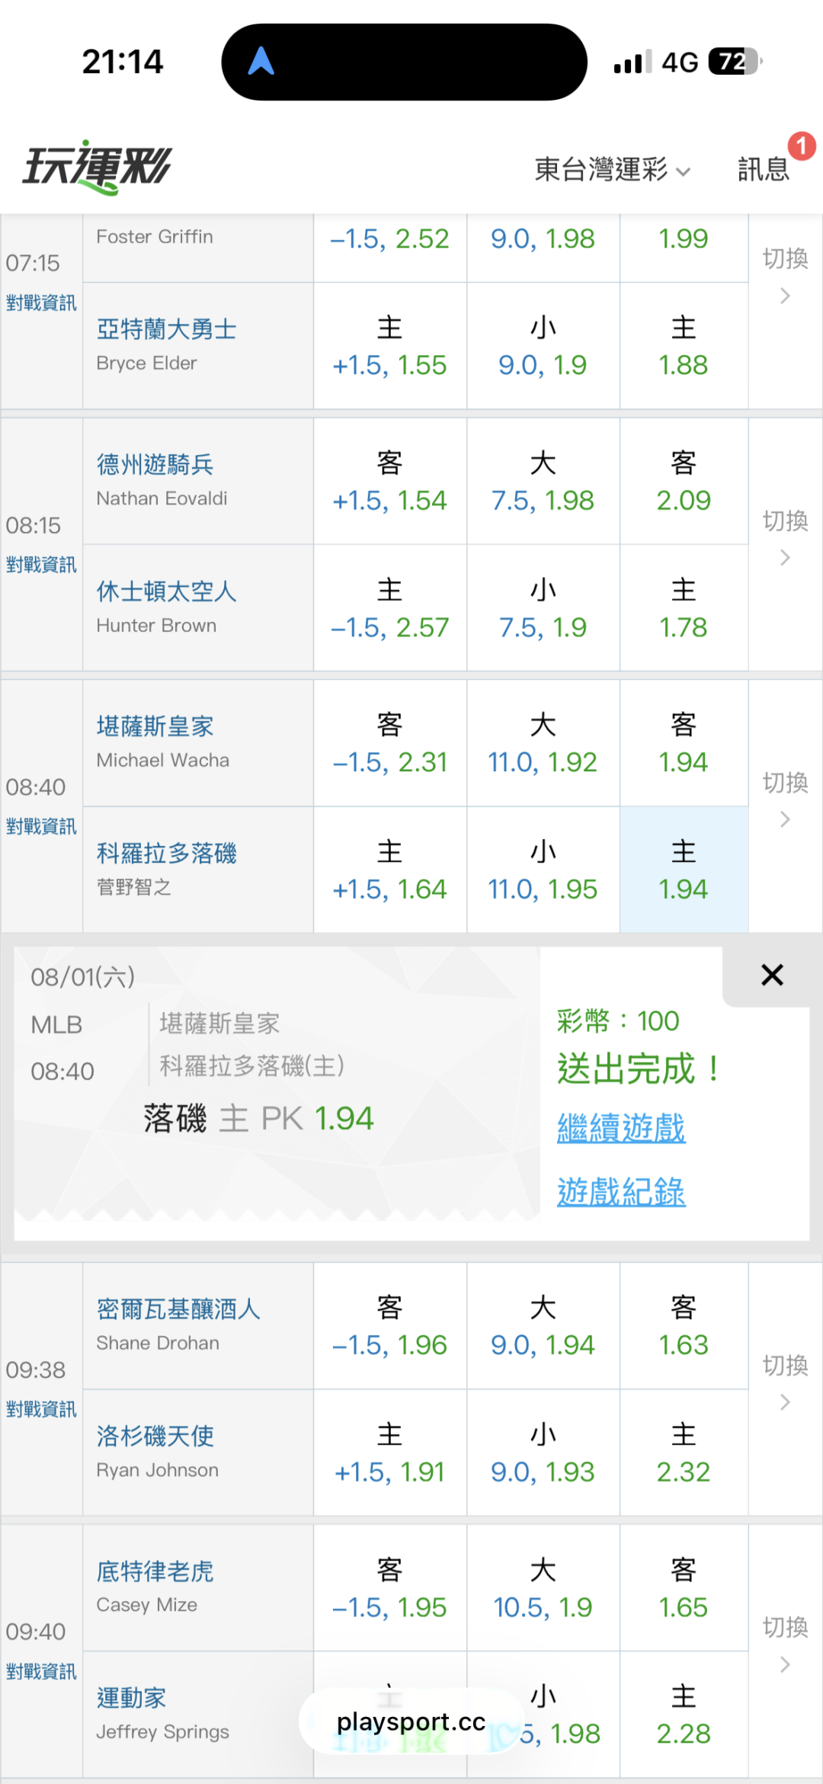Pick 大 11.0, 1.92 over option
The height and width of the screenshot is (1784, 823).
coord(543,743)
